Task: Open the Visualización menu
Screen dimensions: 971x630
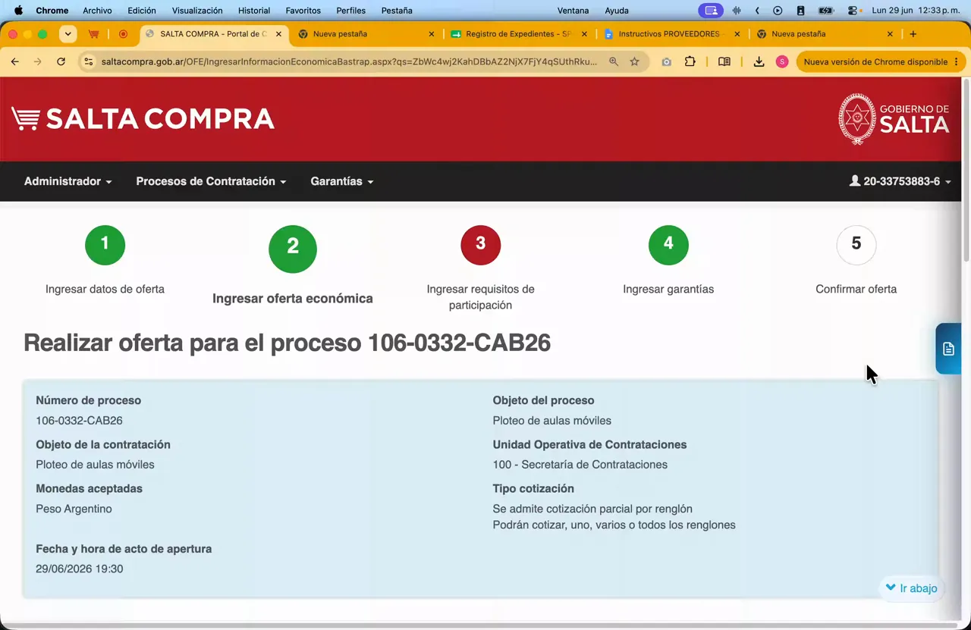Action: 197,11
